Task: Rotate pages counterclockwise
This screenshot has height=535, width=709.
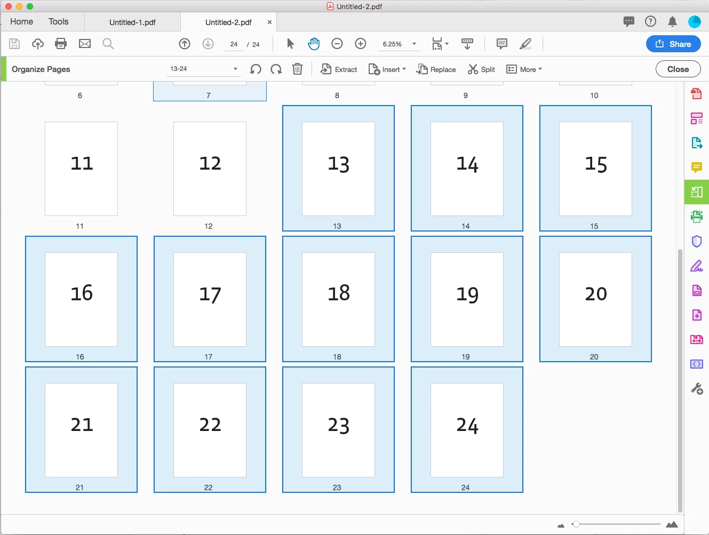Action: [x=256, y=69]
